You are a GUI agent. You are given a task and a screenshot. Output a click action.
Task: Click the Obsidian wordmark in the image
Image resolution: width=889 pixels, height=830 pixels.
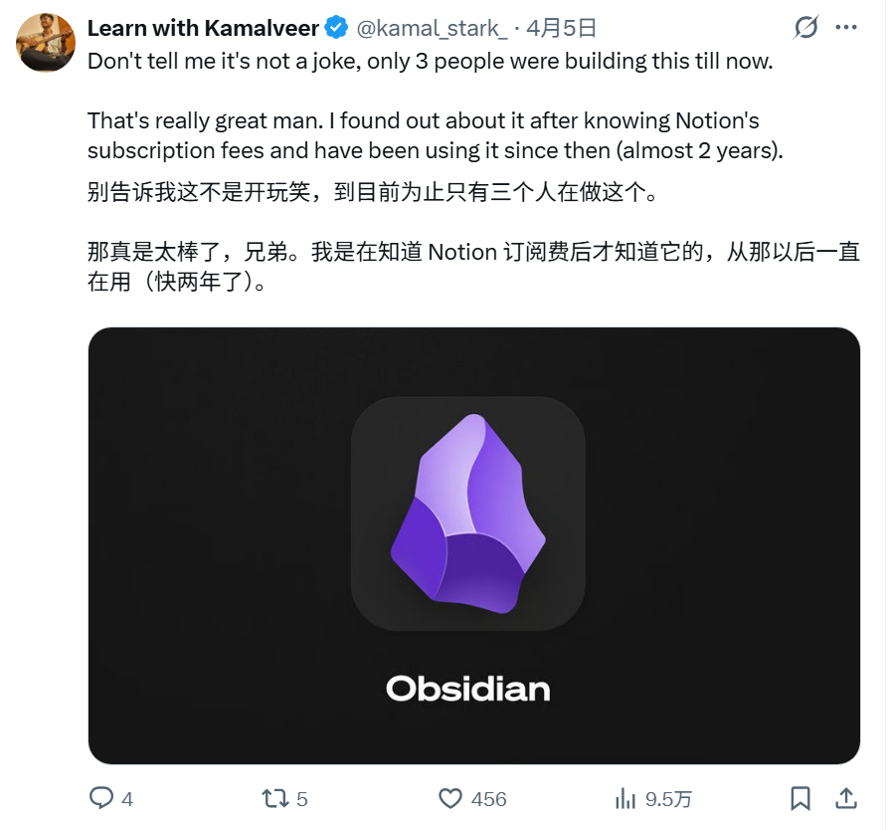(470, 688)
